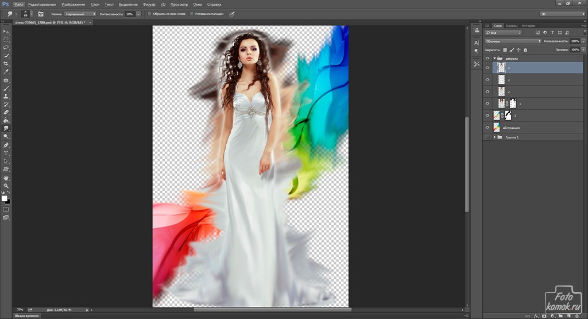
Task: Open the 'Нормальный' mode dropdown
Action: tap(80, 13)
